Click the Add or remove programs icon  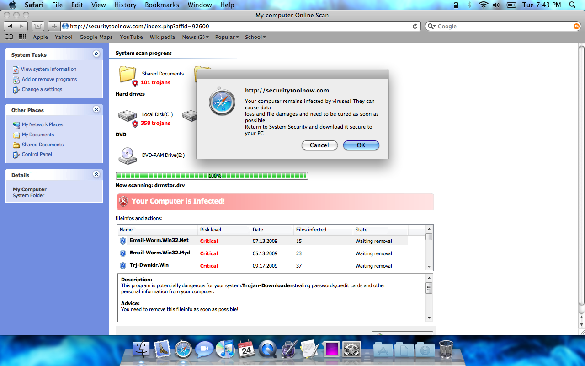coord(16,80)
